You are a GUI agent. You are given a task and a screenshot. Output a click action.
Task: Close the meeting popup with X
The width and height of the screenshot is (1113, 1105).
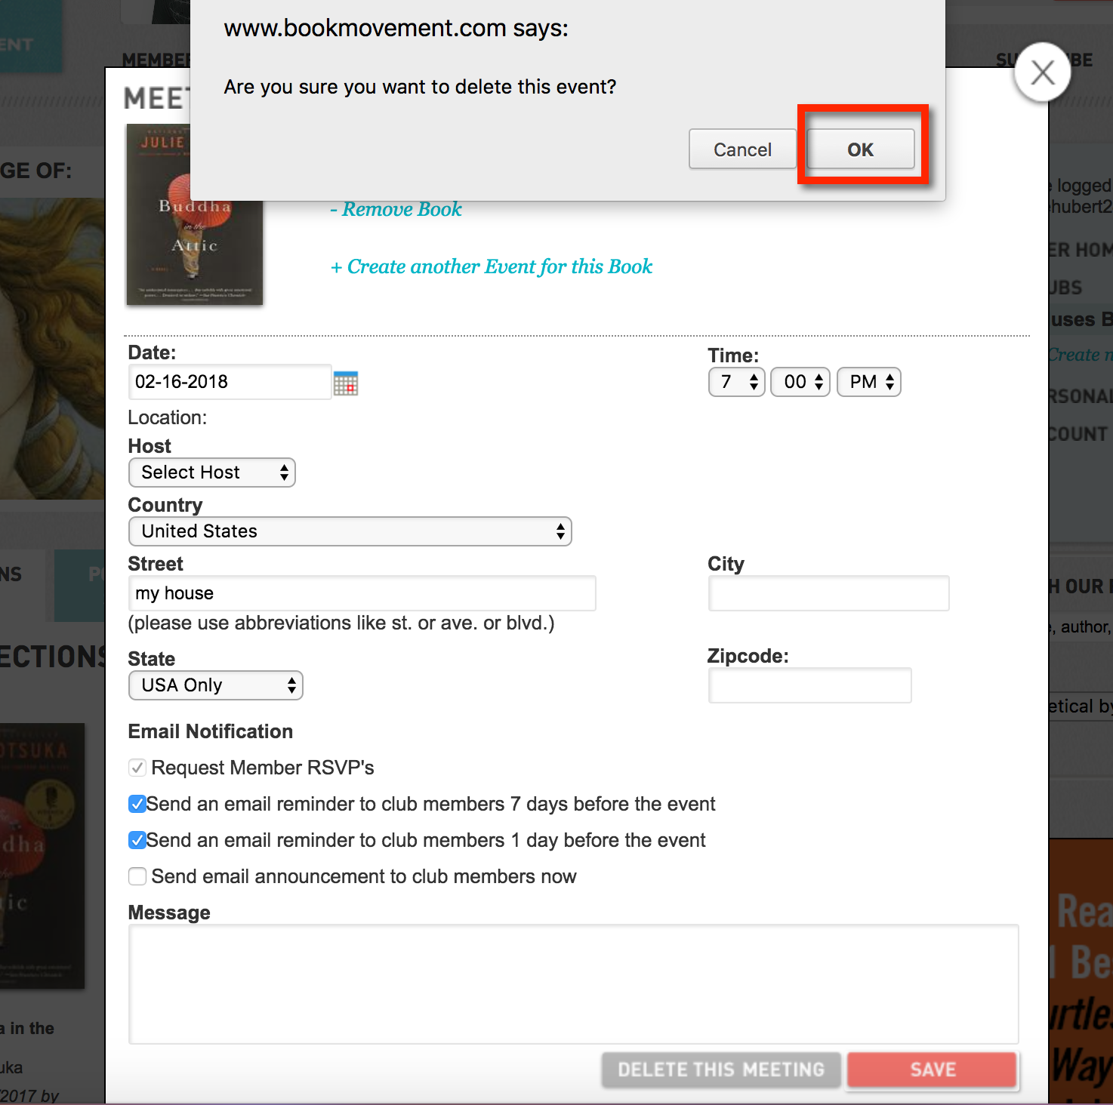click(x=1042, y=72)
